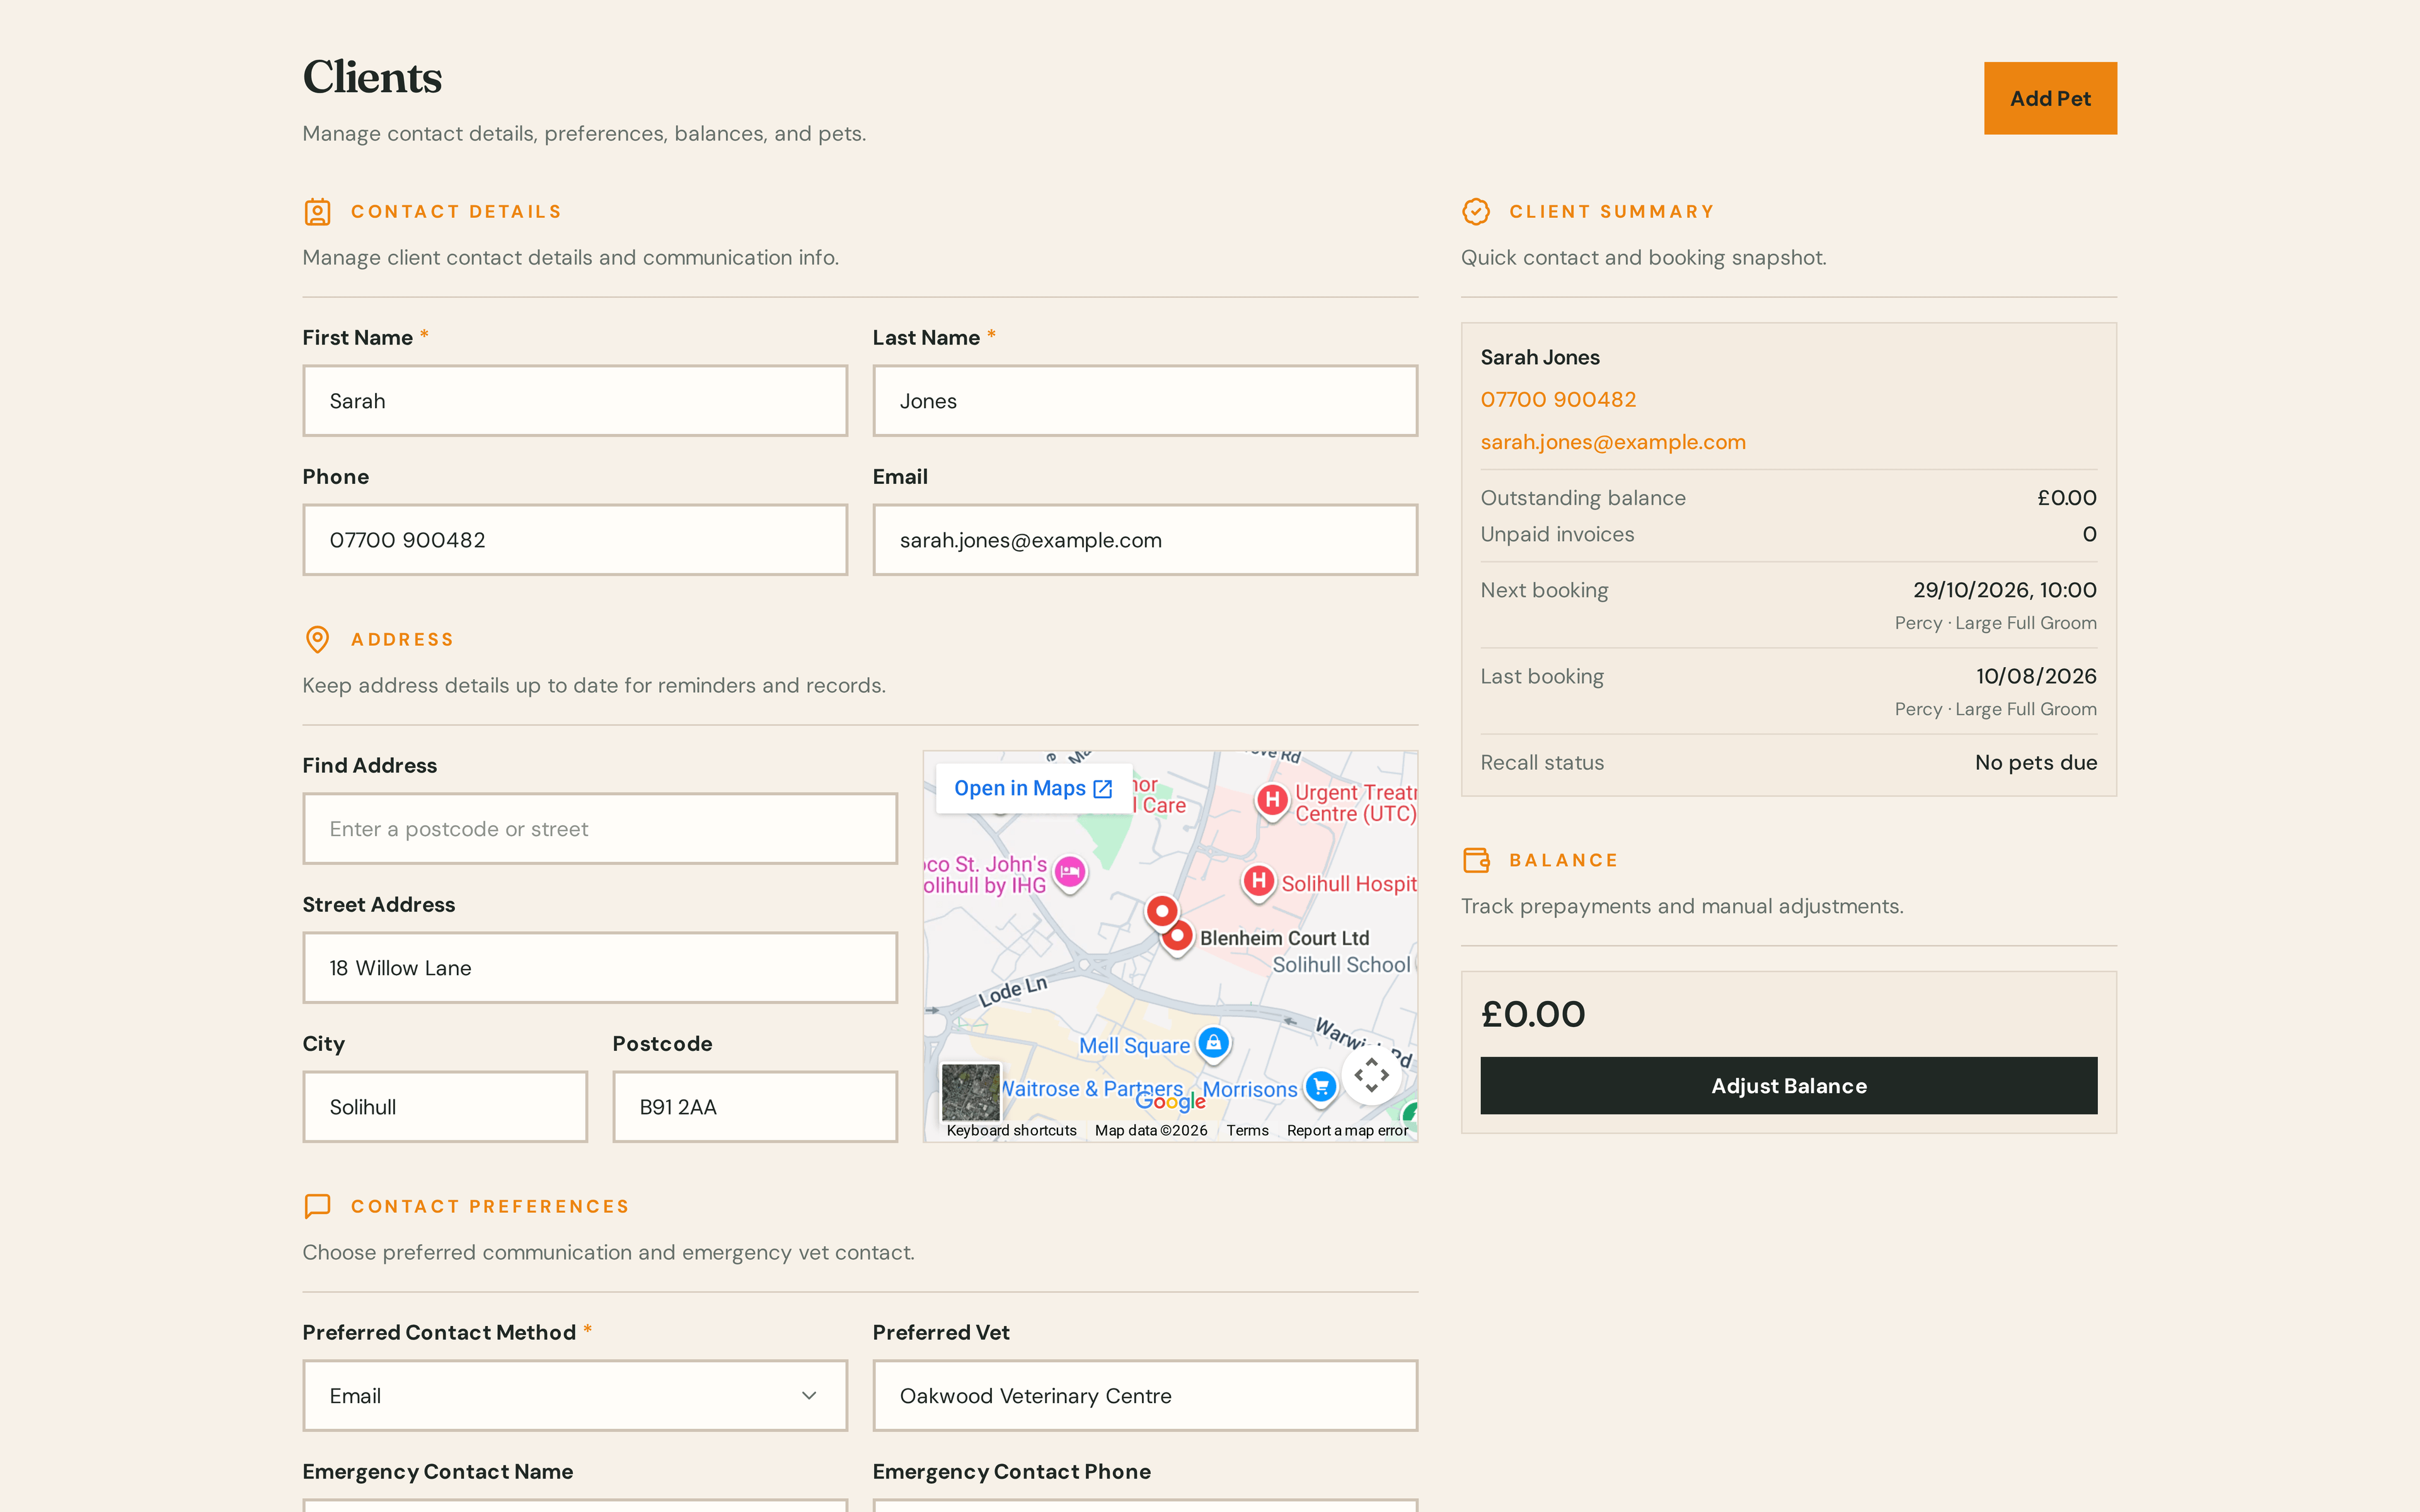Image resolution: width=2420 pixels, height=1512 pixels.
Task: Click into the Phone input field
Action: click(x=575, y=540)
